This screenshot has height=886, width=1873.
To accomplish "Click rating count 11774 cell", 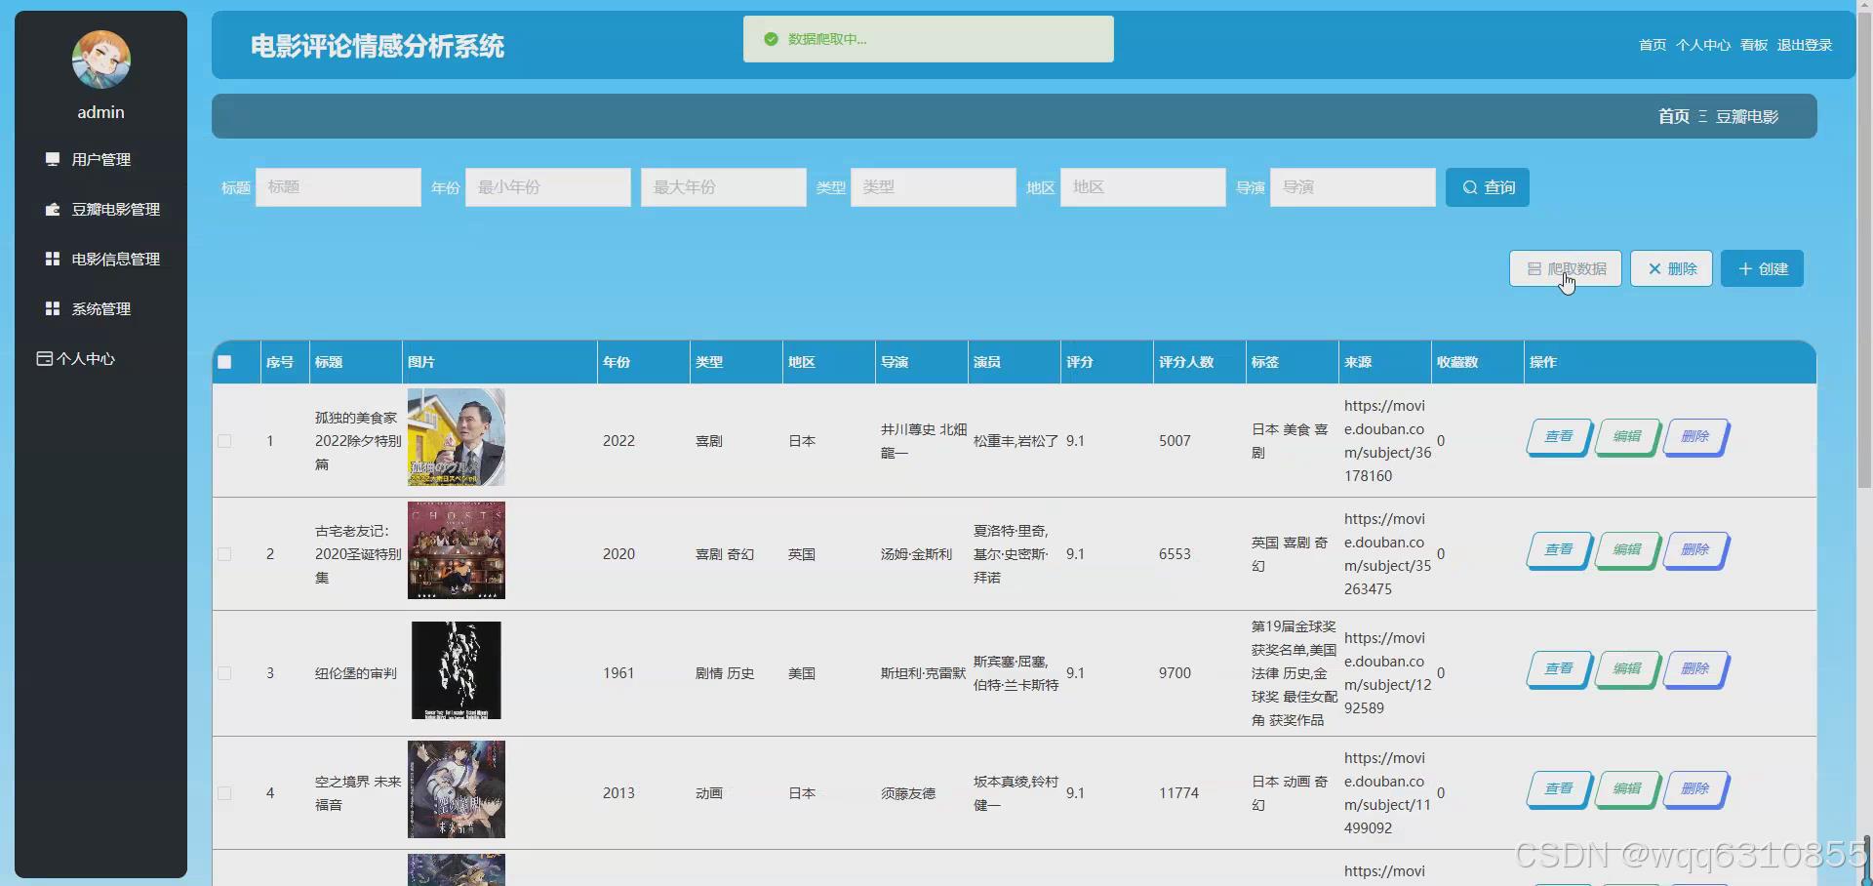I will [x=1178, y=793].
